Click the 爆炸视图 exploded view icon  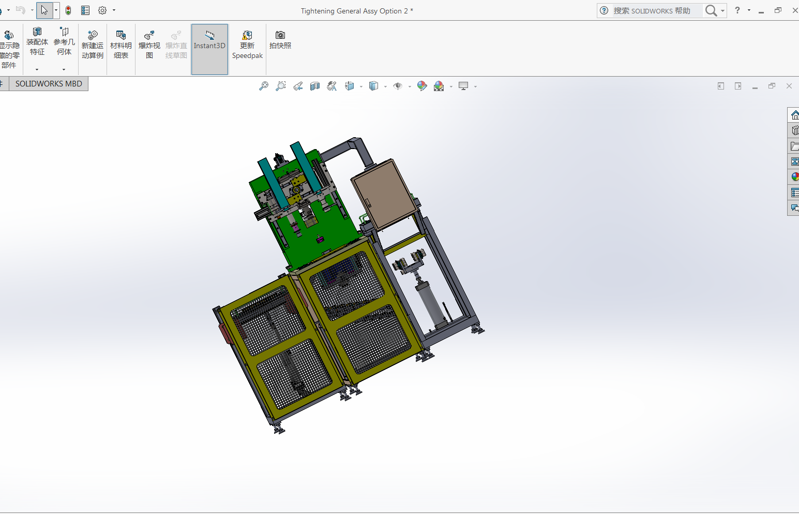[x=149, y=45]
